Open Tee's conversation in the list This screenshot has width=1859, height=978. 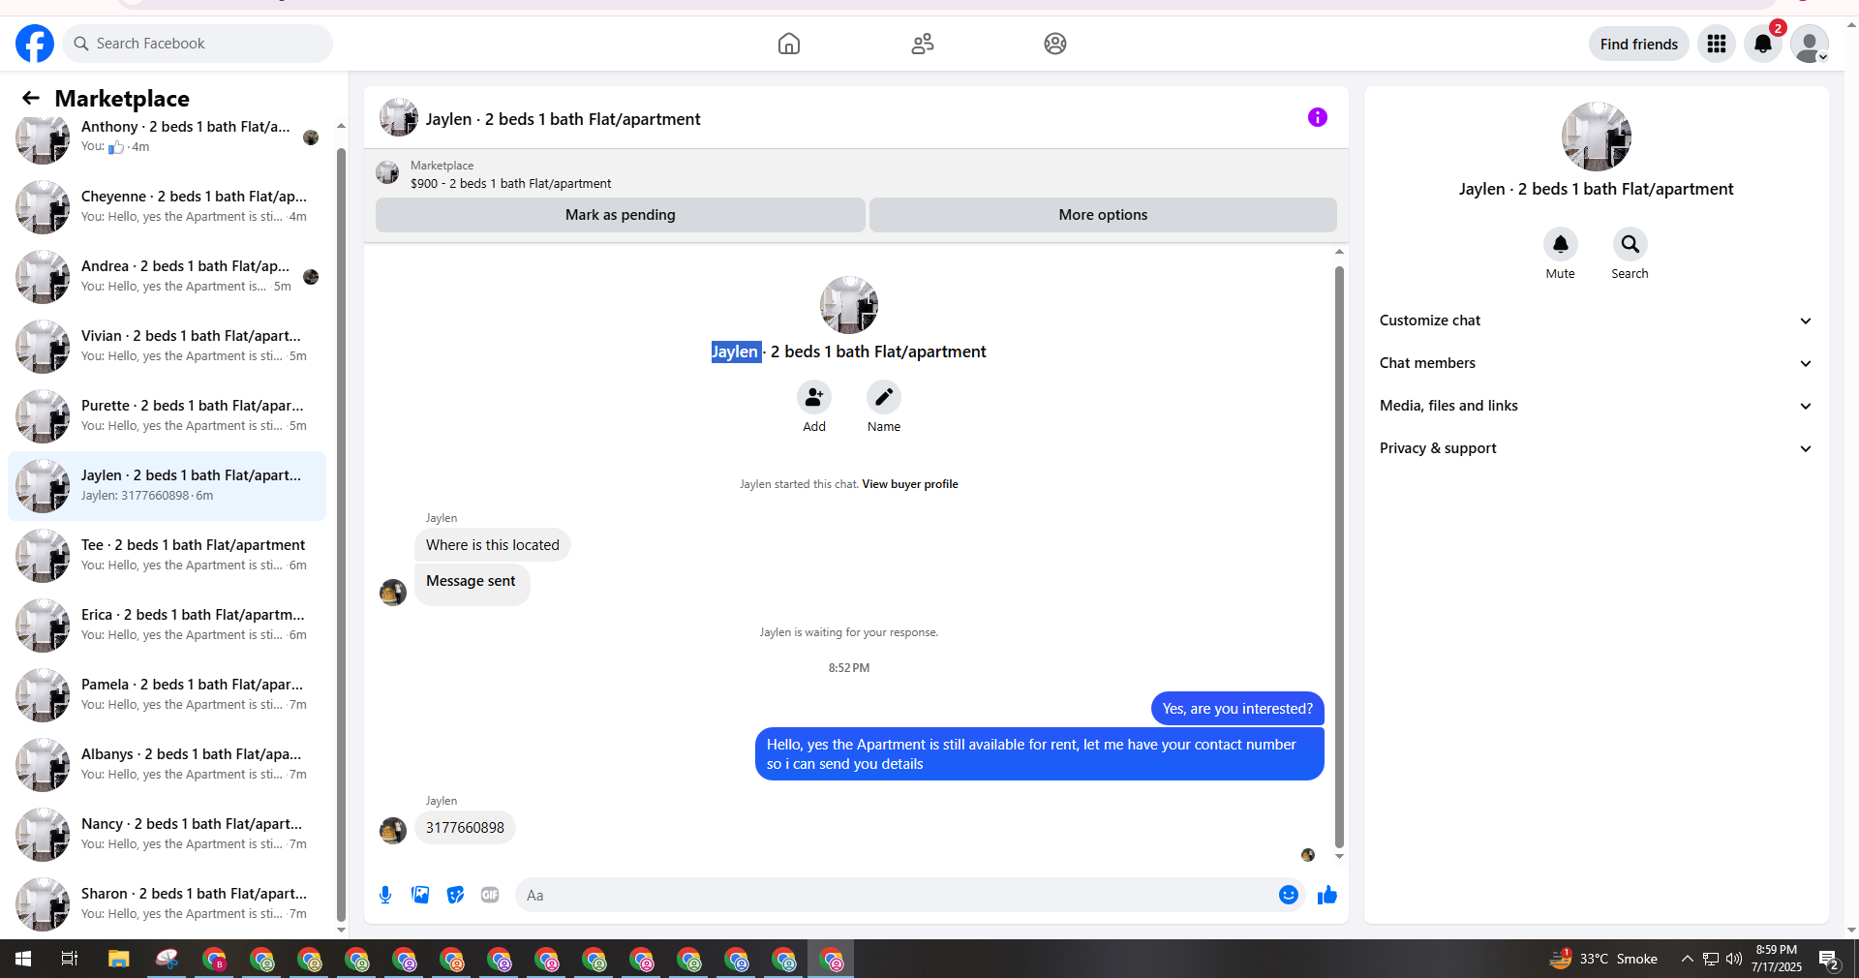point(167,555)
